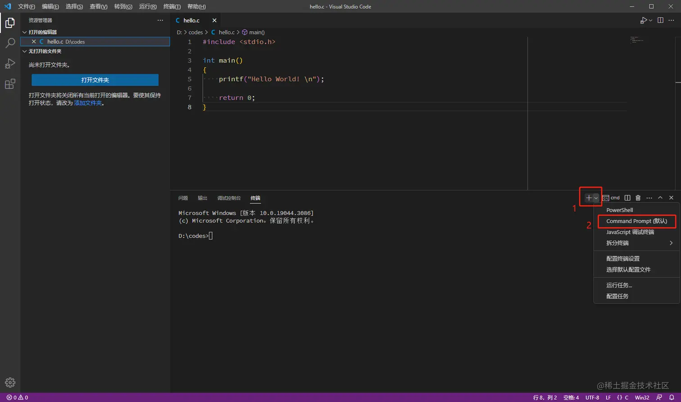This screenshot has height=402, width=681.
Task: Click the UTF-8 encoding status item
Action: [592, 397]
